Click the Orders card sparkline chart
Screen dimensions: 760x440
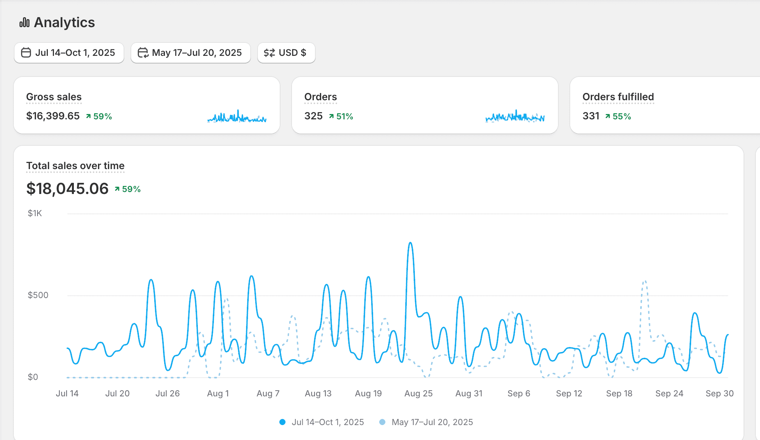515,117
